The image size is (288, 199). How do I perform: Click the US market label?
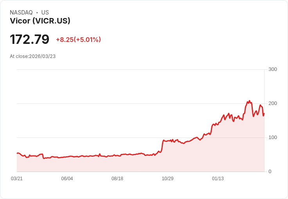pyautogui.click(x=45, y=13)
